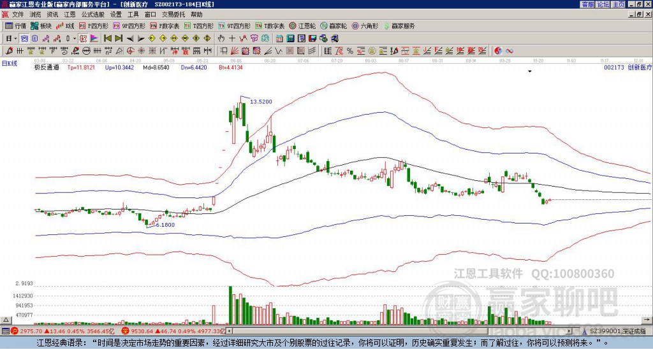
Task: Open the P四方形 tool
Action: coord(94,25)
